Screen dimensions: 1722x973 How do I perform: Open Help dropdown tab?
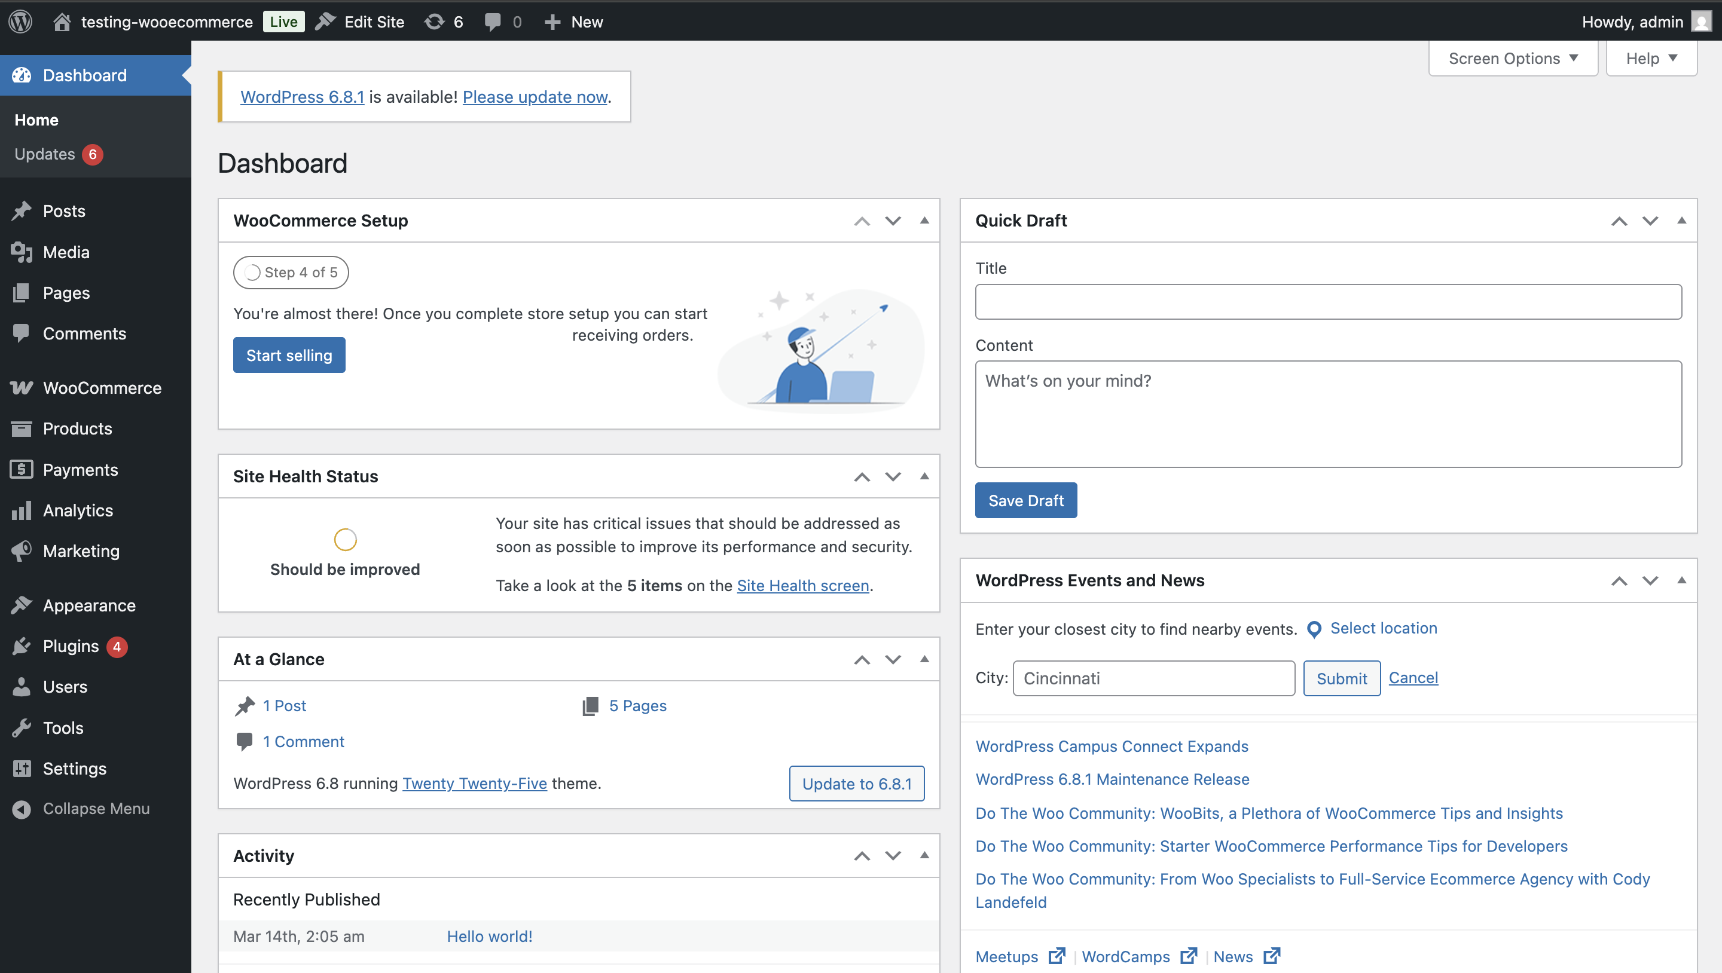click(x=1652, y=58)
